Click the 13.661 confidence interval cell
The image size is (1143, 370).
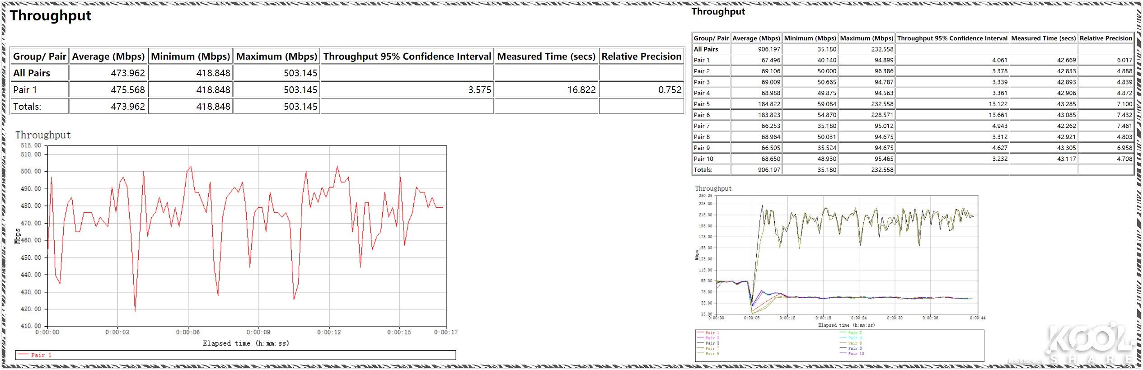coord(952,115)
